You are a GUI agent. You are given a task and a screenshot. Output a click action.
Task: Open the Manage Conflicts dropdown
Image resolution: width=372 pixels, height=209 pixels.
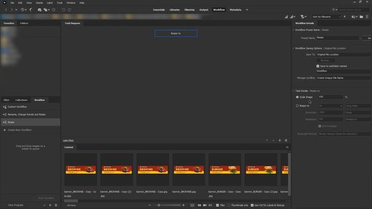(x=344, y=78)
